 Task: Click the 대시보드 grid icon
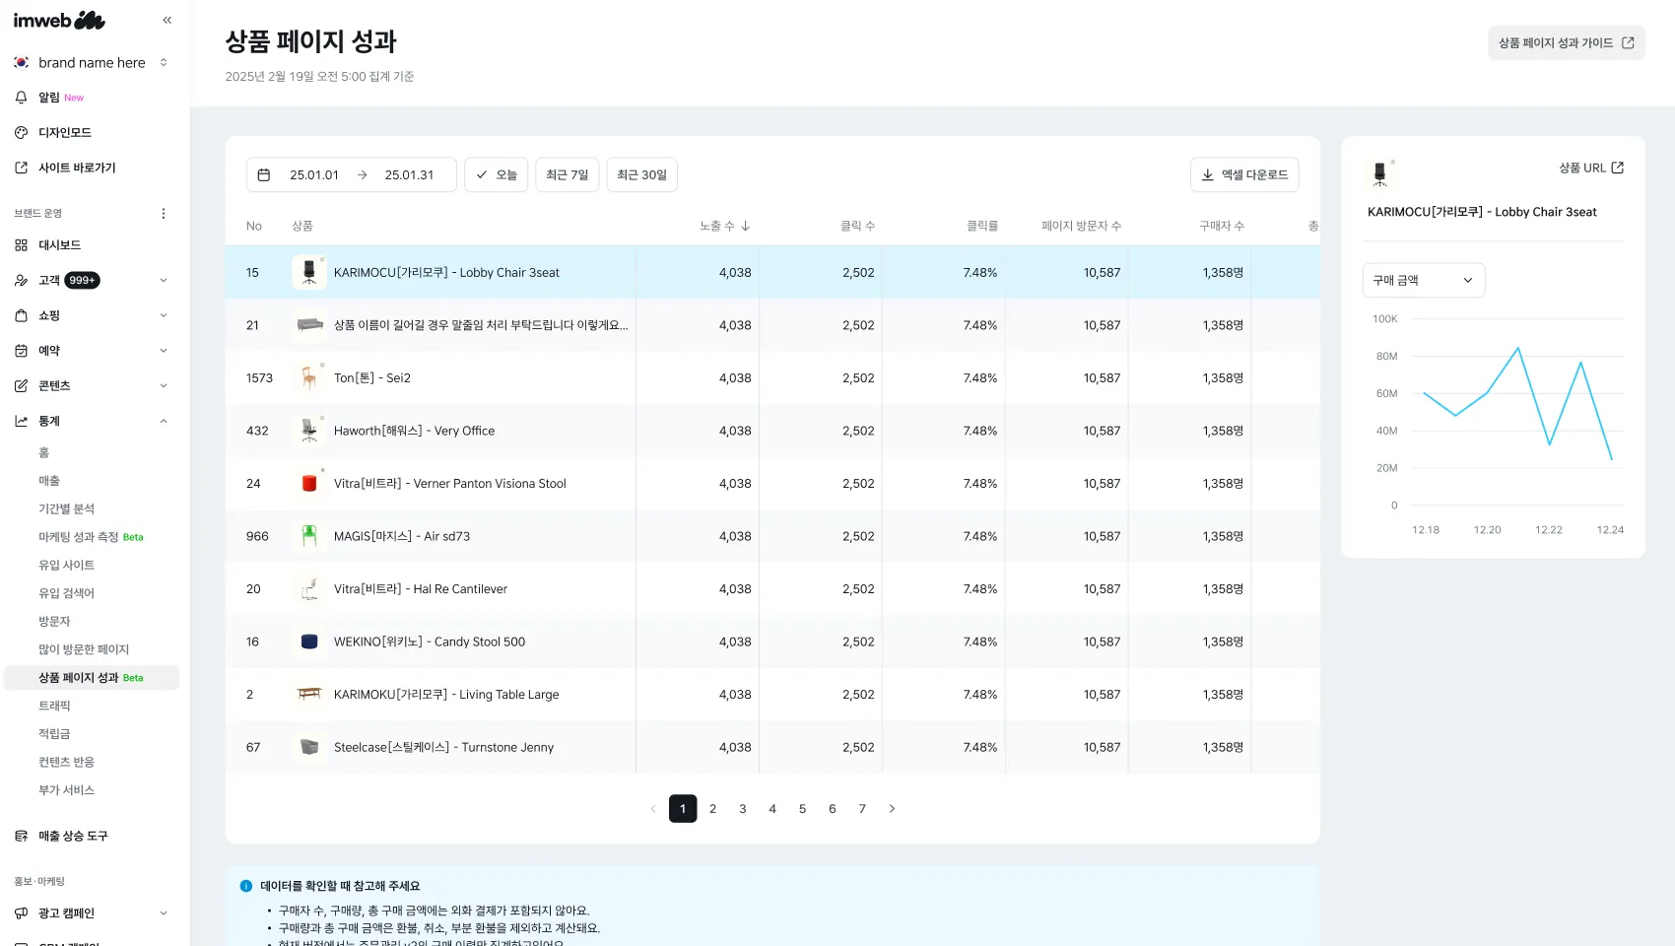click(x=21, y=245)
